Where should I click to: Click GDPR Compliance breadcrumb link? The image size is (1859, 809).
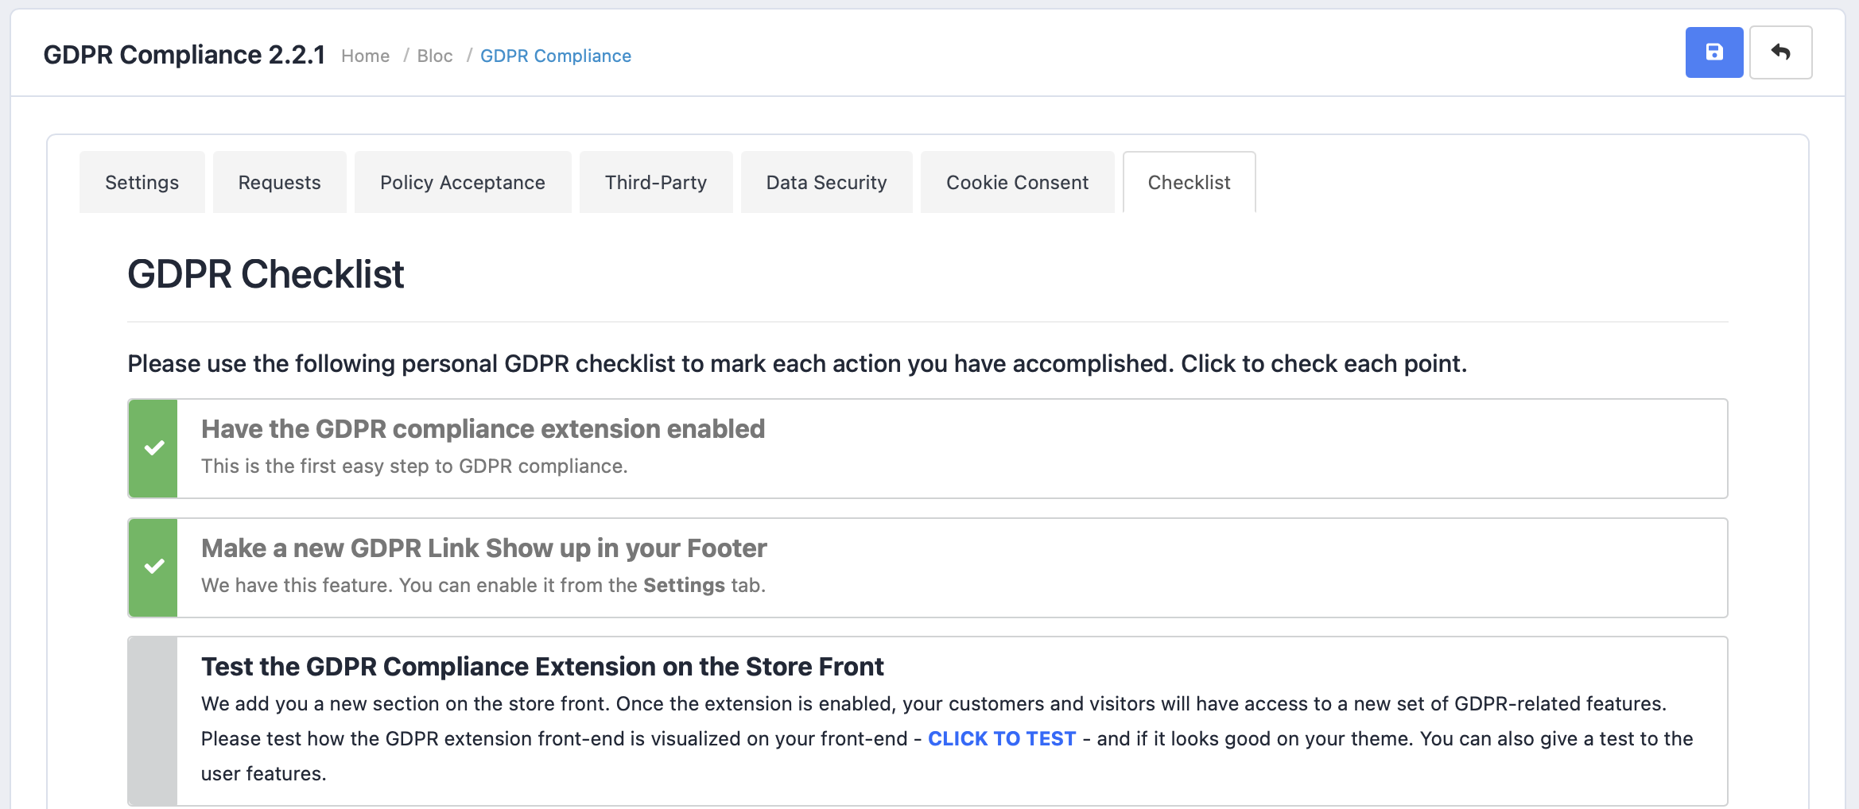(555, 56)
